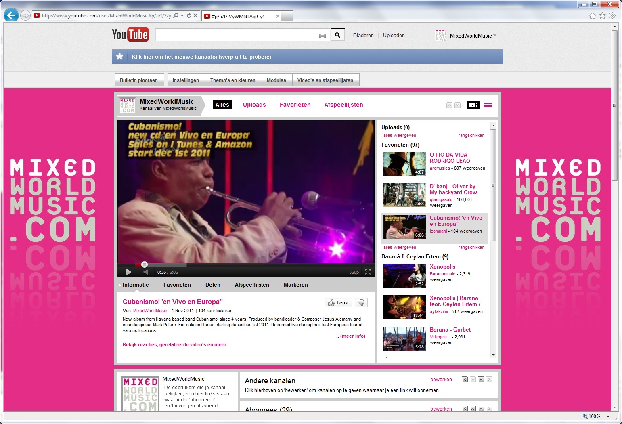622x424 pixels.
Task: Open Video's en afspeellijsten button
Action: [x=325, y=80]
